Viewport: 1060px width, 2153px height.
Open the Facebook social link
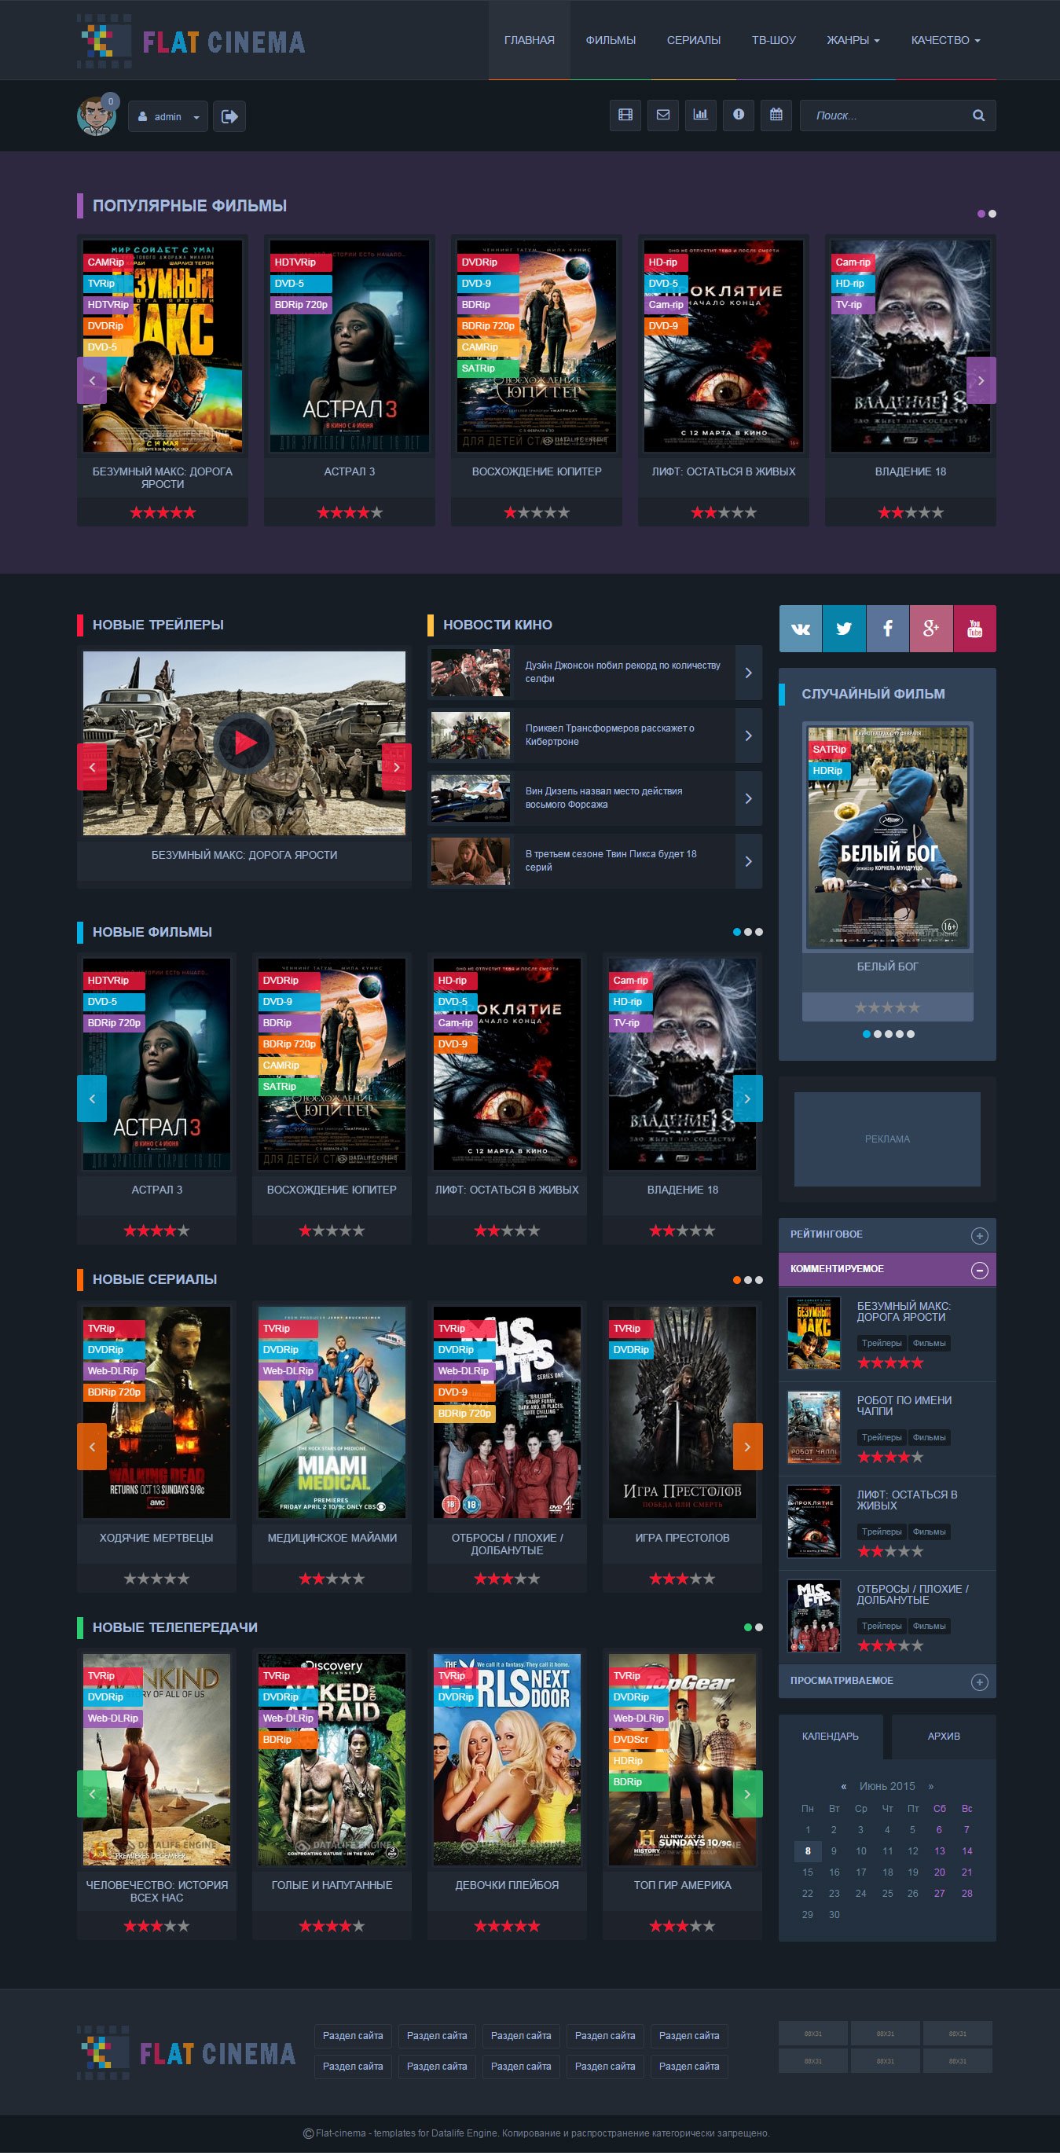click(888, 629)
